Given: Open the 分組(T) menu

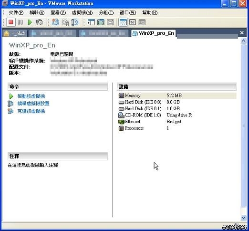Looking at the screenshot, I should 106,12.
